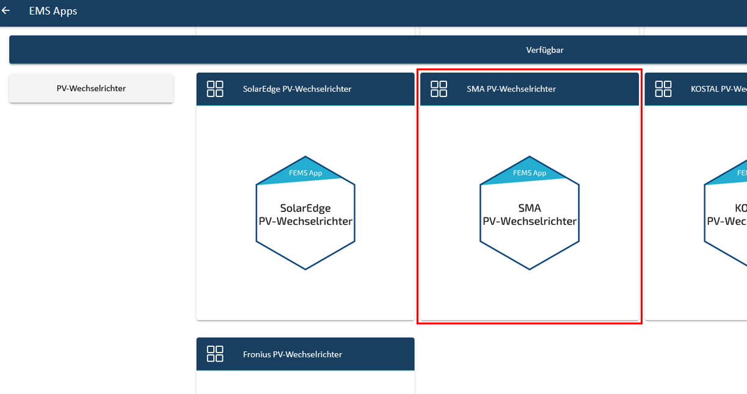This screenshot has height=394, width=747.
Task: Open the KOSTAL PV-Wechselrichter card title
Action: tap(719, 89)
